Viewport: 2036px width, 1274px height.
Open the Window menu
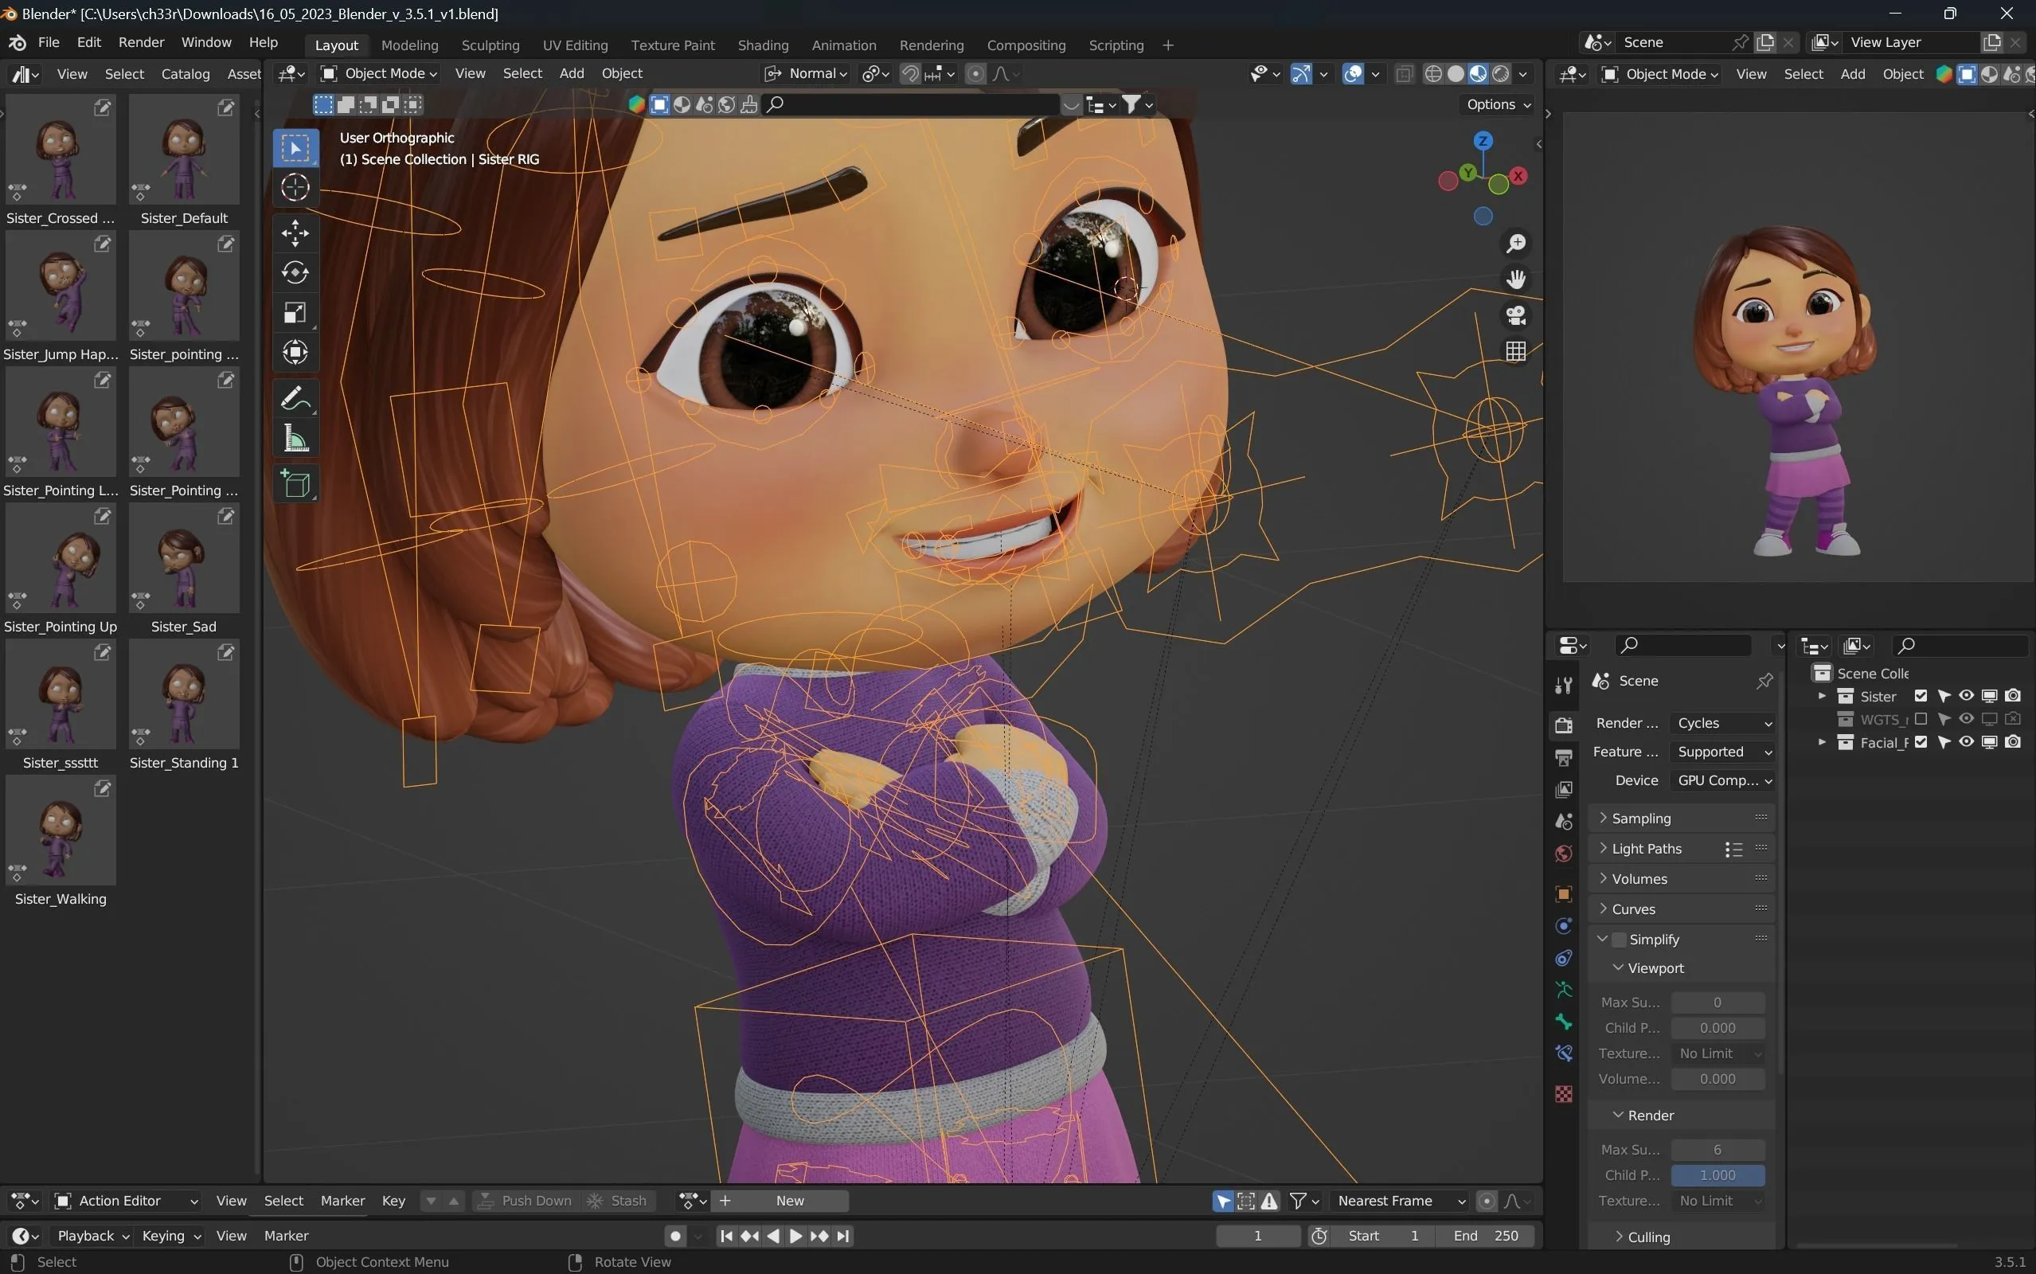click(205, 42)
